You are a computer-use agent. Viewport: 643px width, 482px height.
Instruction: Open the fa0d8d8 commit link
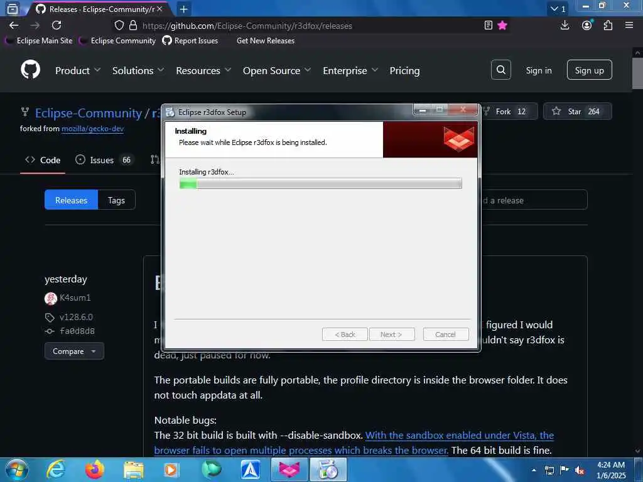click(77, 331)
